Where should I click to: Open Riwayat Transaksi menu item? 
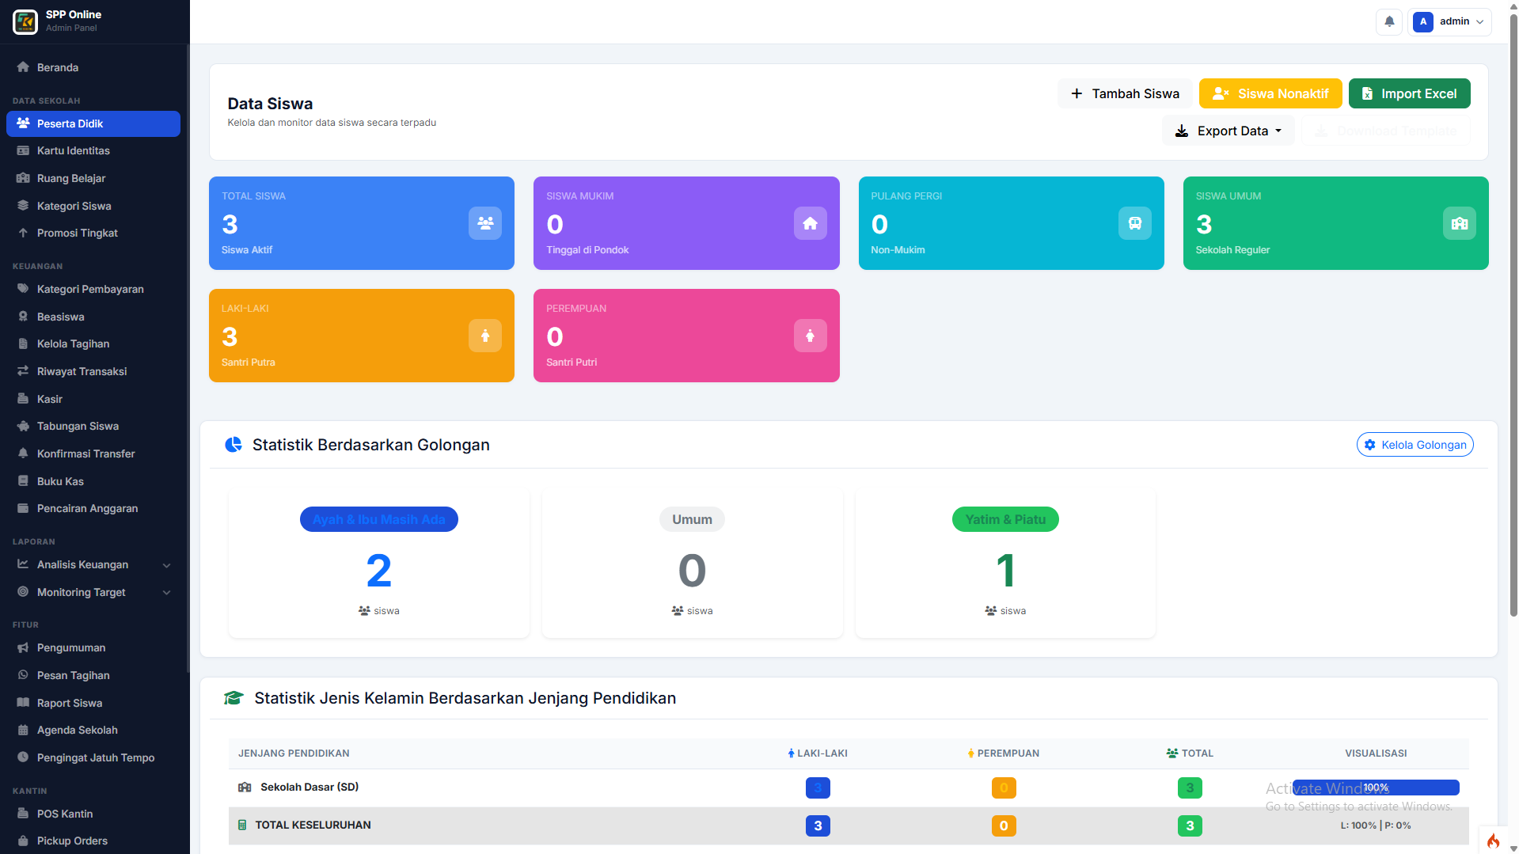coord(93,371)
